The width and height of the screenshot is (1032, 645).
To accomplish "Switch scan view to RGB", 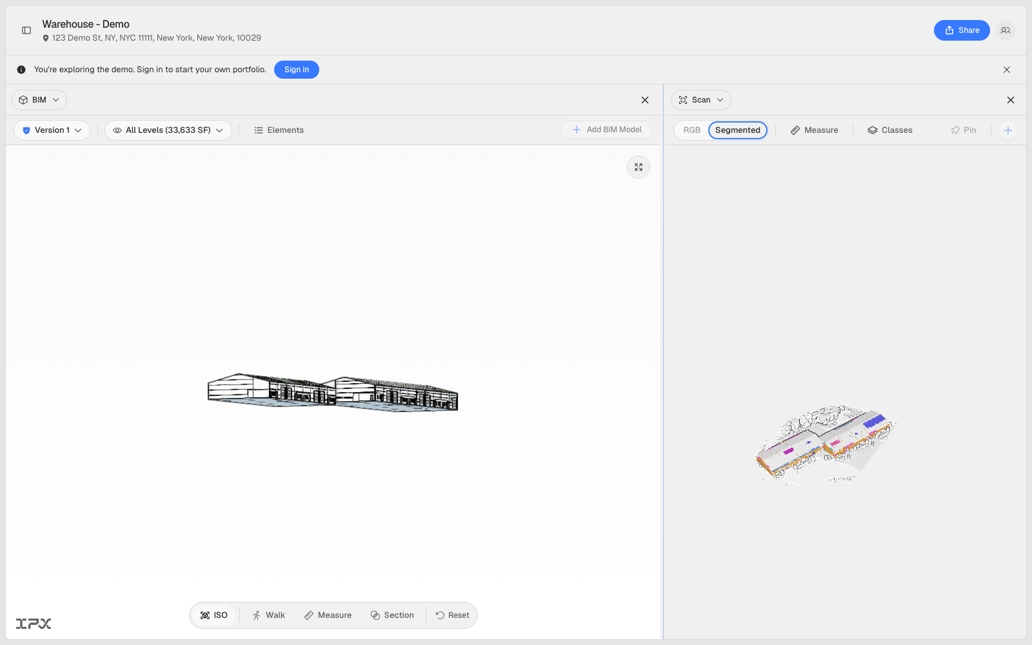I will coord(691,130).
